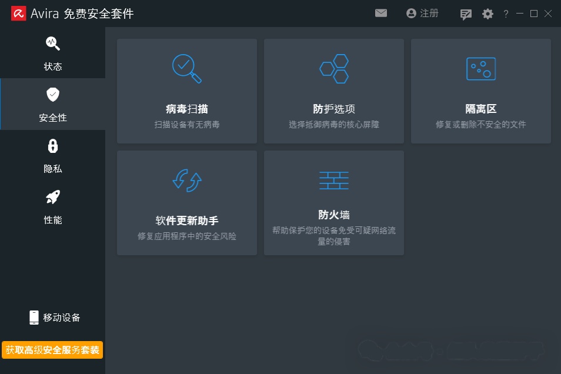Viewport: 561px width, 374px height.
Task: Select the 状态 magnifier pulse icon
Action: 53,44
